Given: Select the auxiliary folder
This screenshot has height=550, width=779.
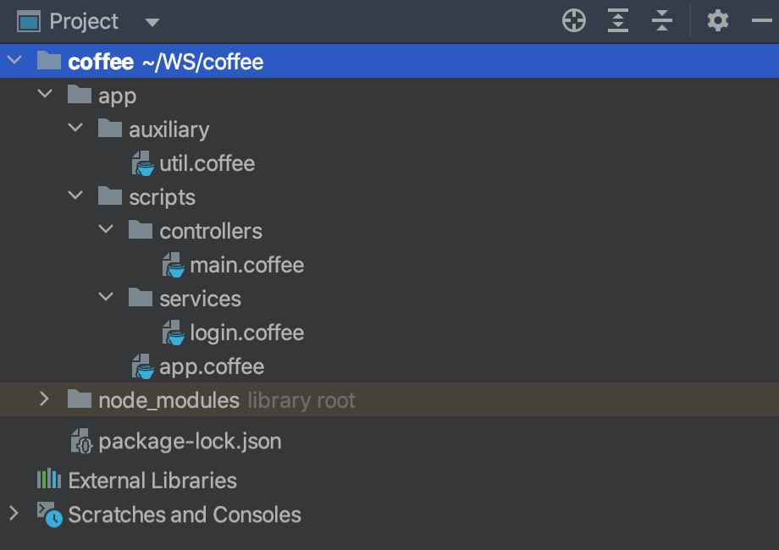Looking at the screenshot, I should [x=169, y=129].
